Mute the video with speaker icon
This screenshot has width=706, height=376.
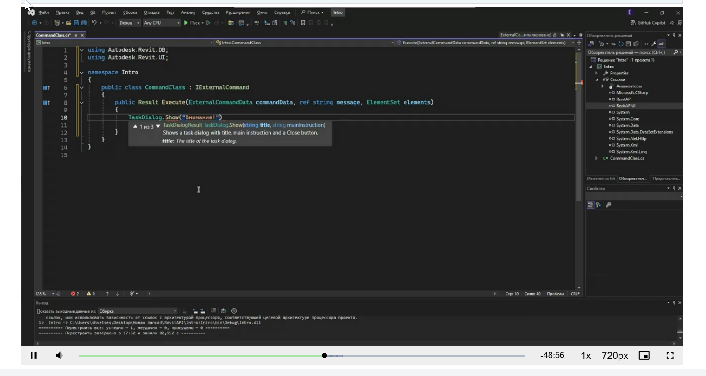point(59,356)
